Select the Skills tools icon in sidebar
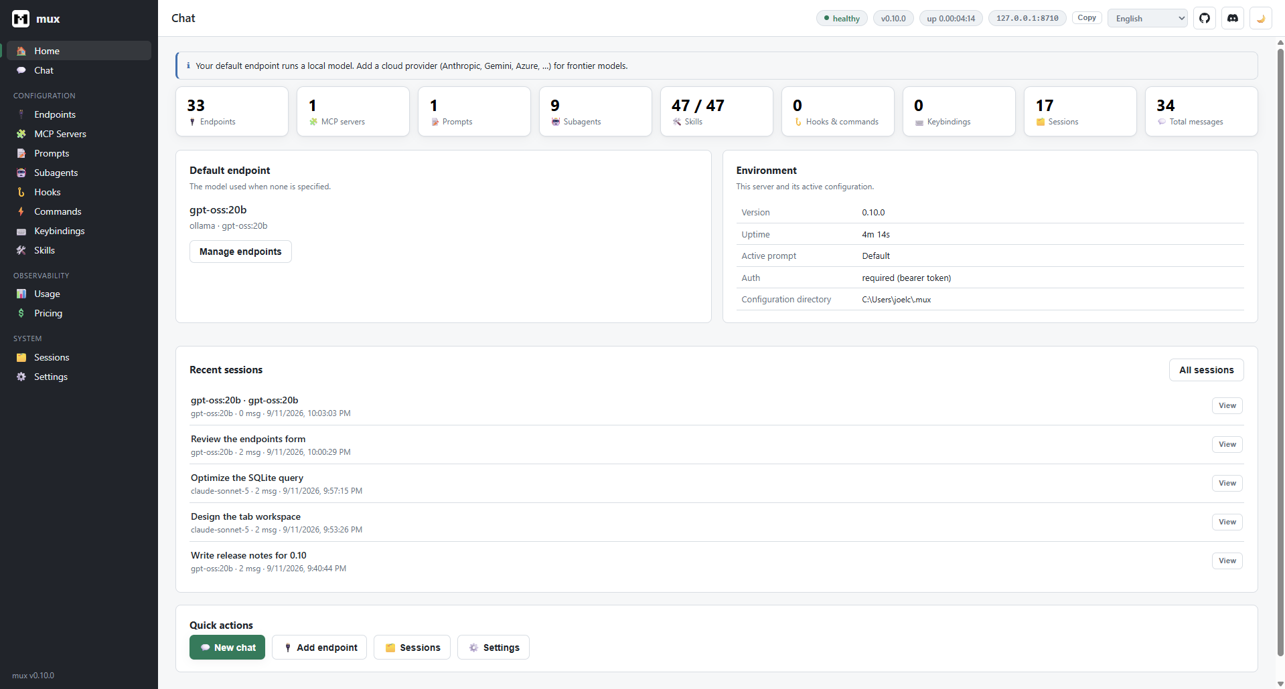Image resolution: width=1285 pixels, height=689 pixels. [x=21, y=250]
